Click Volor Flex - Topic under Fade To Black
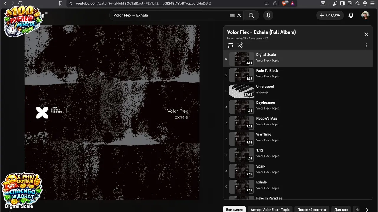This screenshot has width=378, height=212. click(x=268, y=77)
